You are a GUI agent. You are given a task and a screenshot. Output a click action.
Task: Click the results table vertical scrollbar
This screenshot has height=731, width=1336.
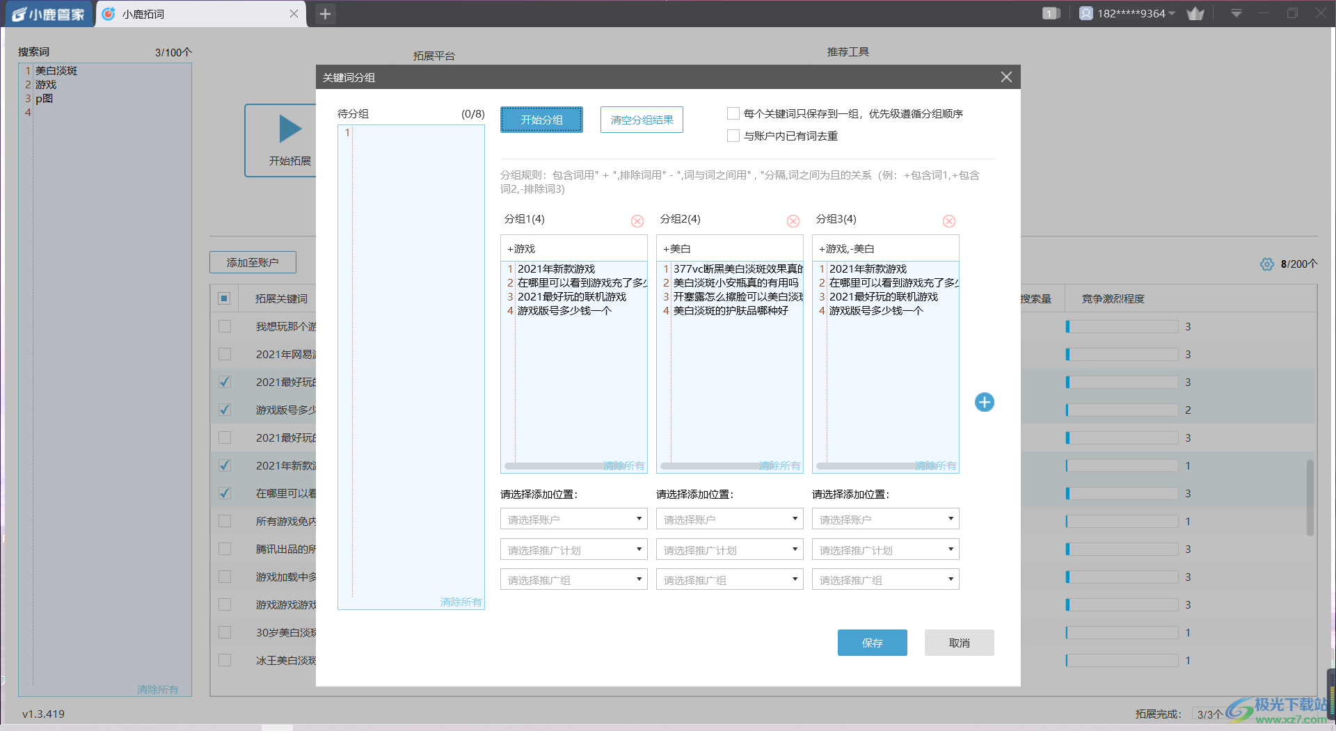tap(1310, 497)
